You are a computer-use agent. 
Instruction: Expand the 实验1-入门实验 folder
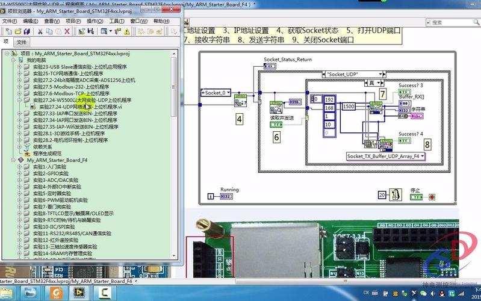coord(19,167)
